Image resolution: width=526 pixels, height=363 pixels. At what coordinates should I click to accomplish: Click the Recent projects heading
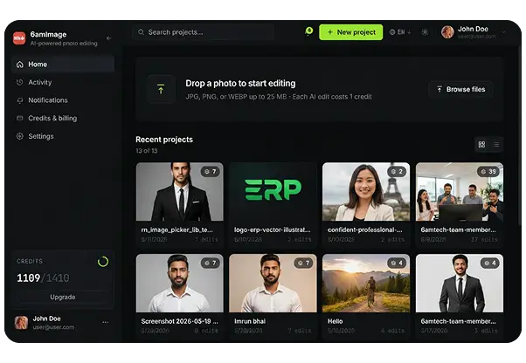tap(164, 140)
